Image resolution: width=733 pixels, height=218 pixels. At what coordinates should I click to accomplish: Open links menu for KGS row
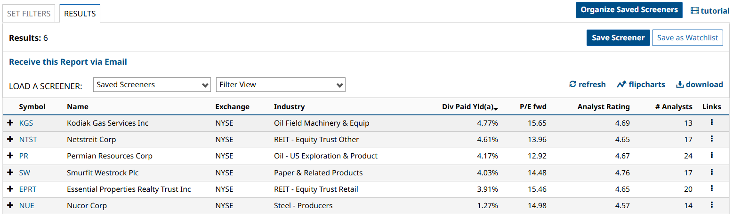click(711, 122)
